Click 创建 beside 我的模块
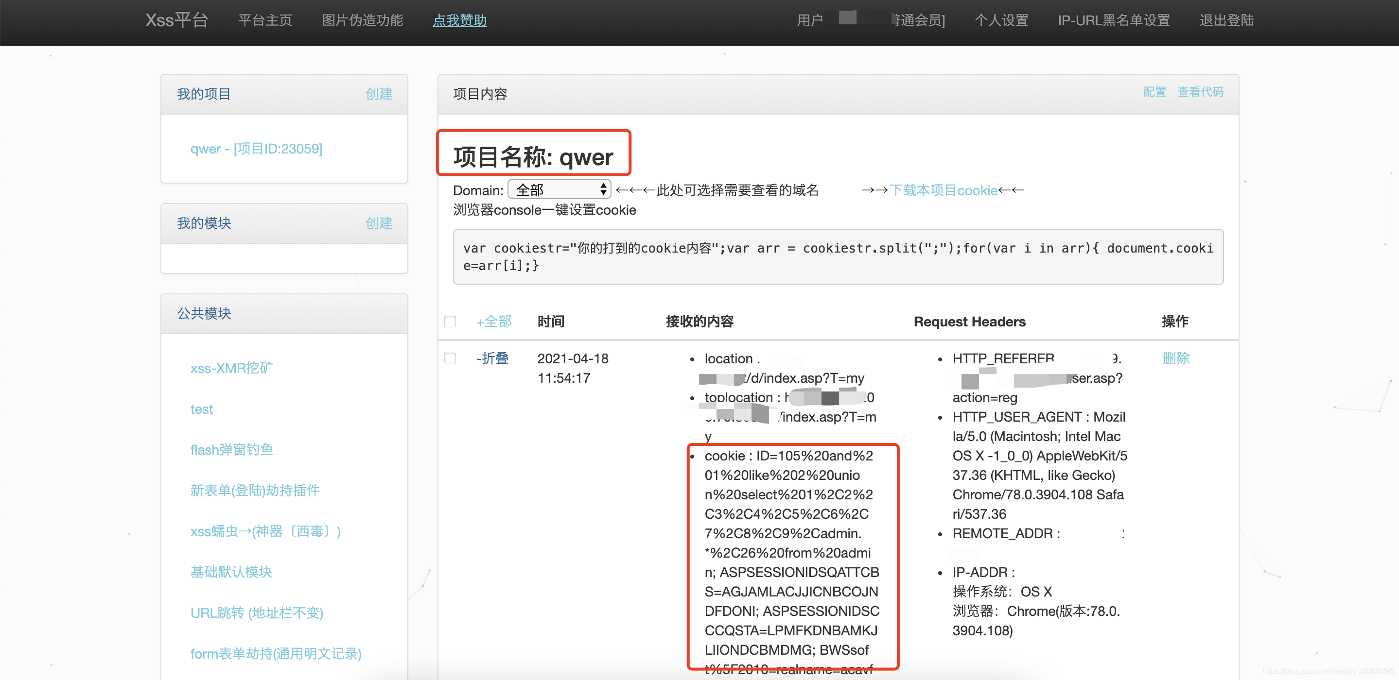The width and height of the screenshot is (1399, 680). coord(379,223)
